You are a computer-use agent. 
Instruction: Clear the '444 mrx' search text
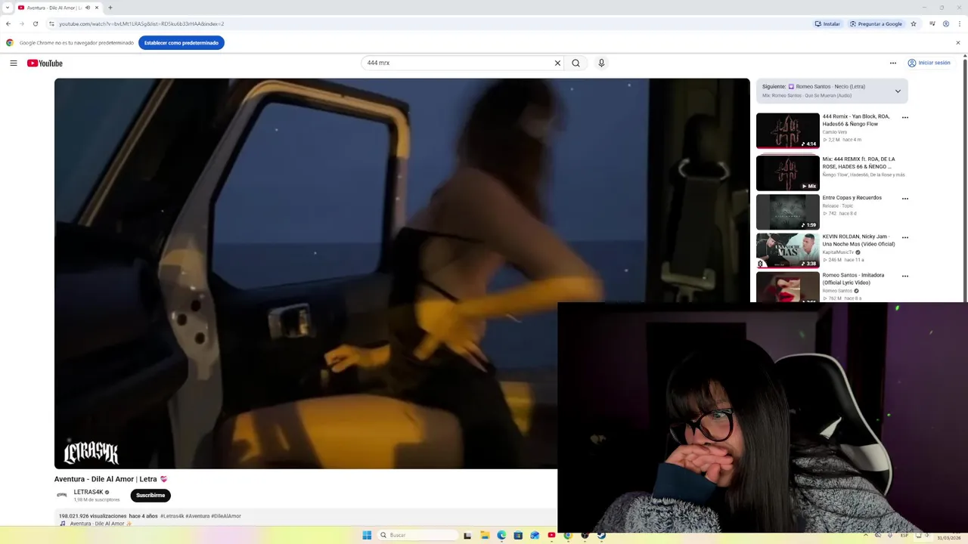coord(558,63)
